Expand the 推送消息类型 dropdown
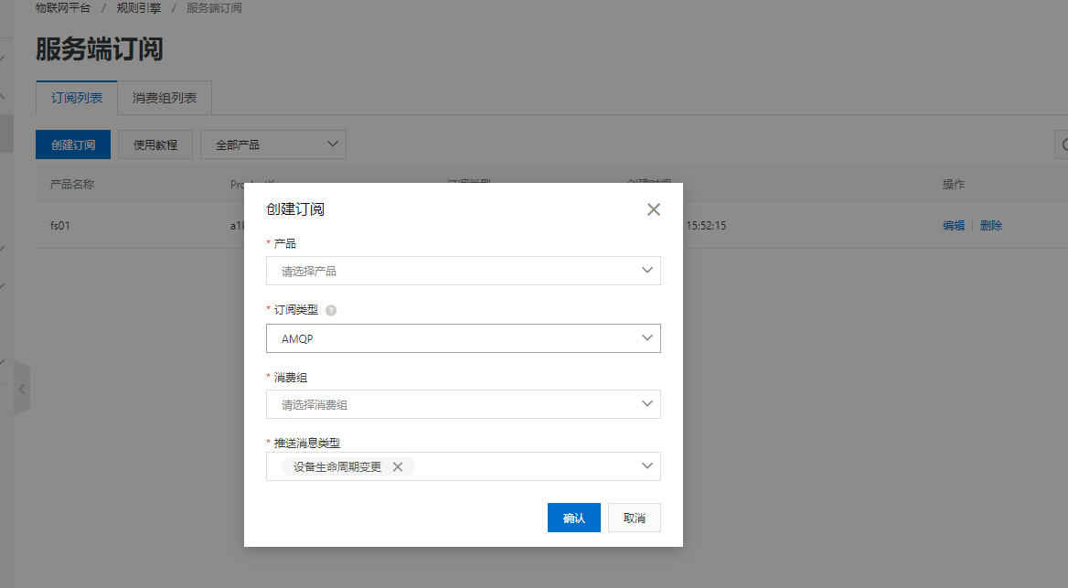This screenshot has width=1068, height=588. click(x=647, y=466)
